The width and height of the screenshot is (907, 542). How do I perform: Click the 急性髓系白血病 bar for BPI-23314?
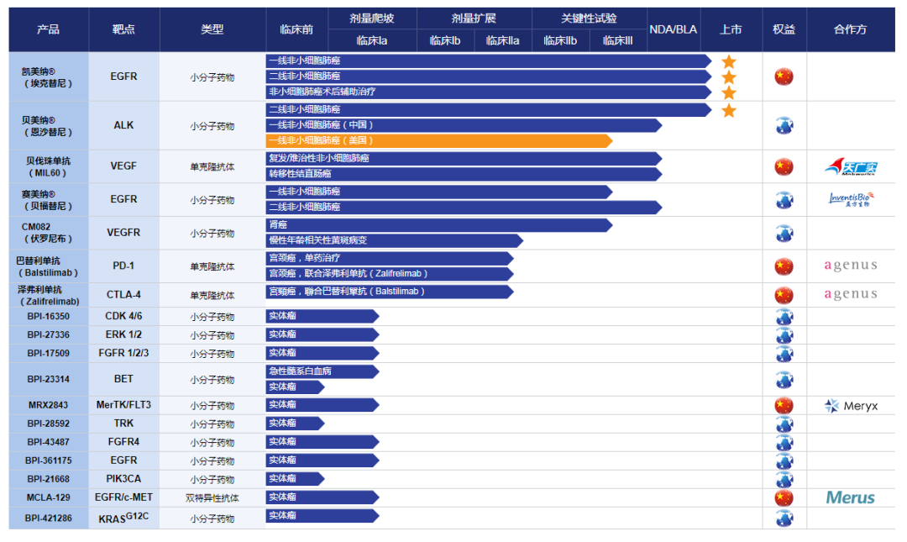(x=321, y=371)
